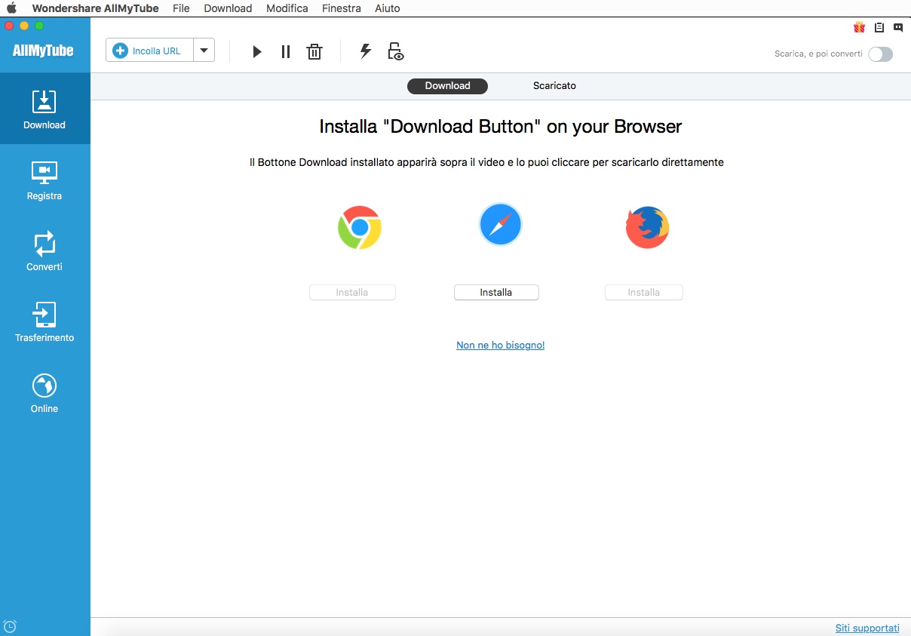Click the Non ne ho bisogno! link

500,346
